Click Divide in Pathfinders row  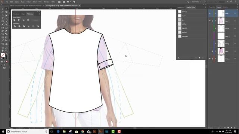click(x=15, y=26)
